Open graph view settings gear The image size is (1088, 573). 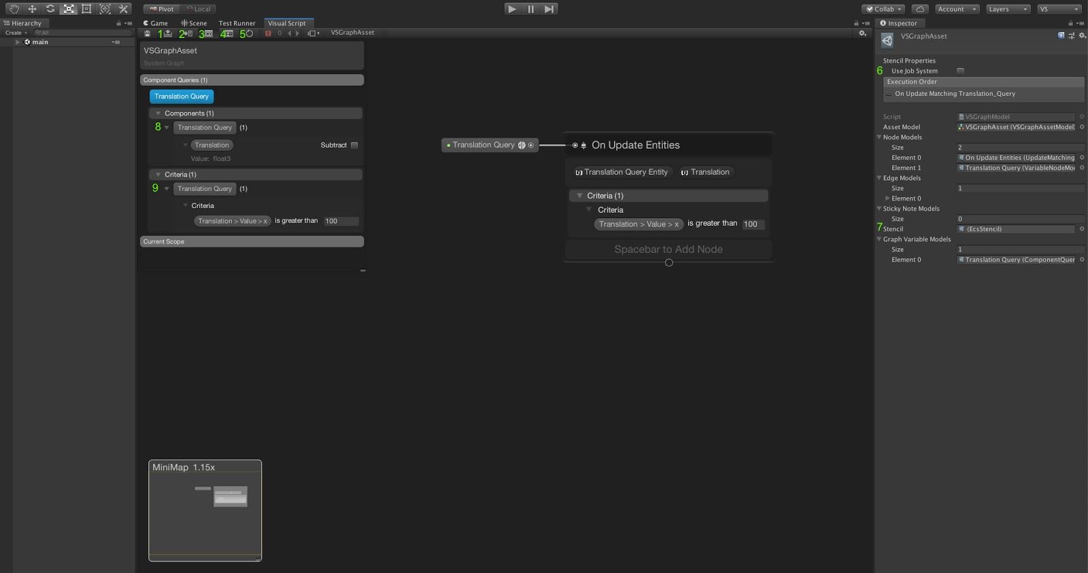click(x=862, y=33)
